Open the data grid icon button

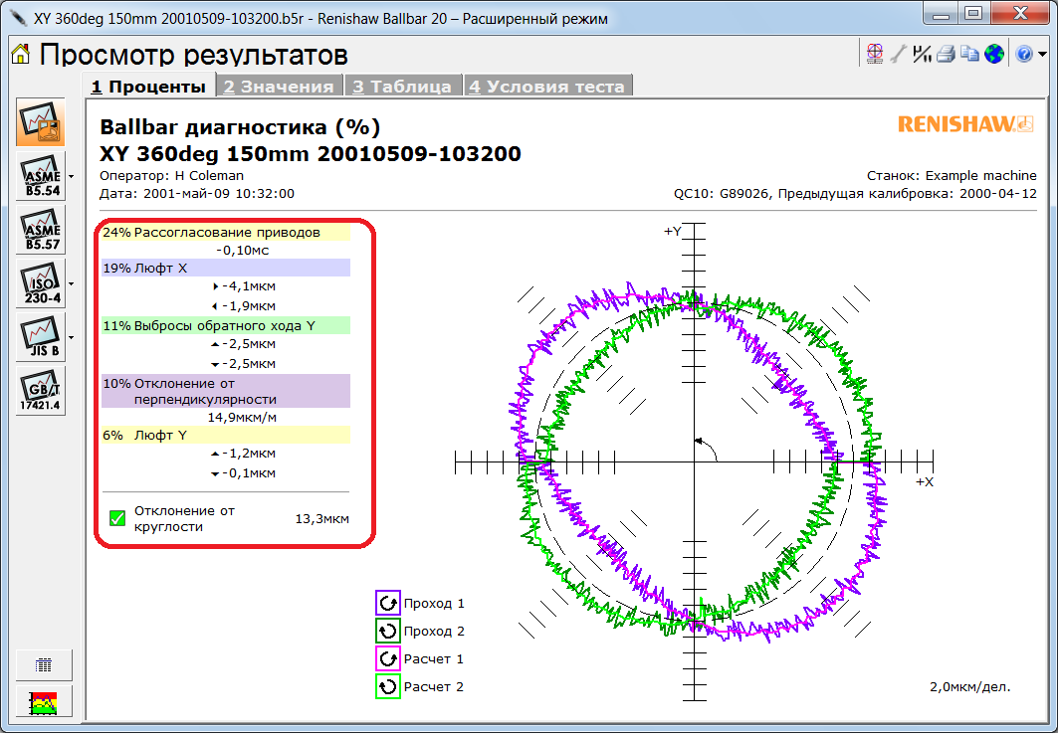tap(43, 666)
